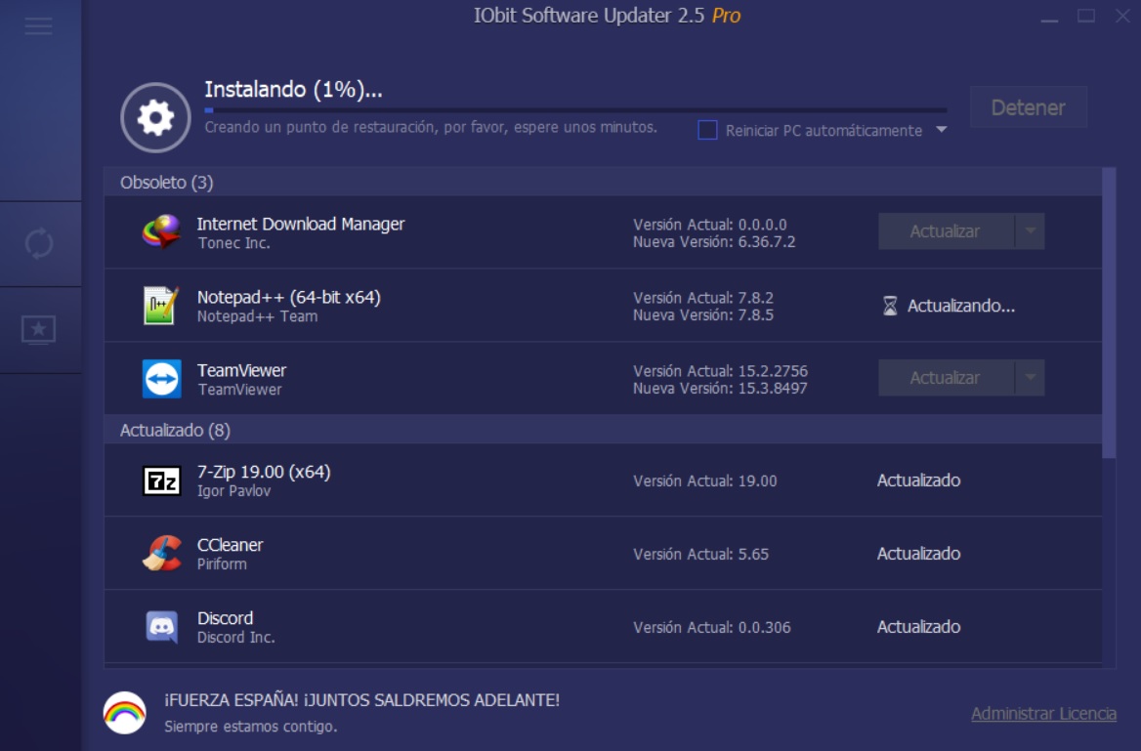Select the 7-Zip 19.00 (x64) name
This screenshot has height=751, width=1141.
point(264,472)
